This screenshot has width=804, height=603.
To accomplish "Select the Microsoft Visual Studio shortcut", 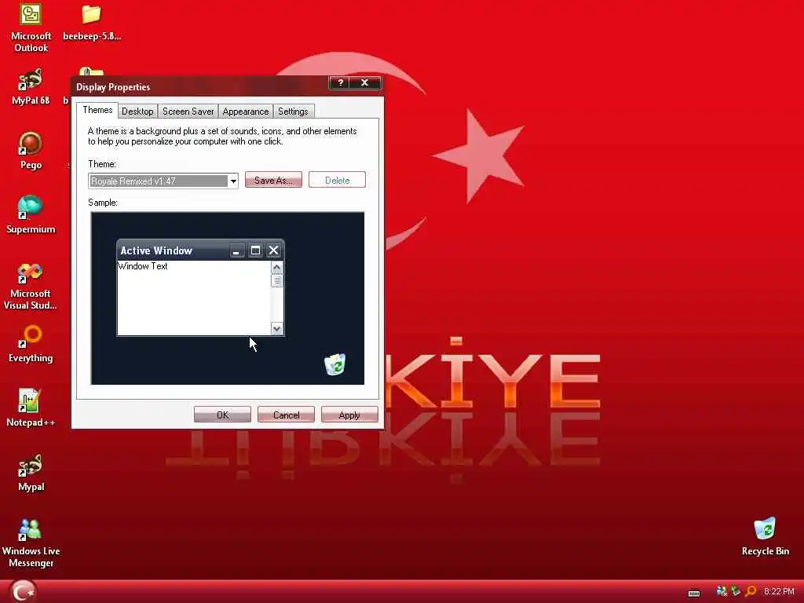I will point(31,286).
